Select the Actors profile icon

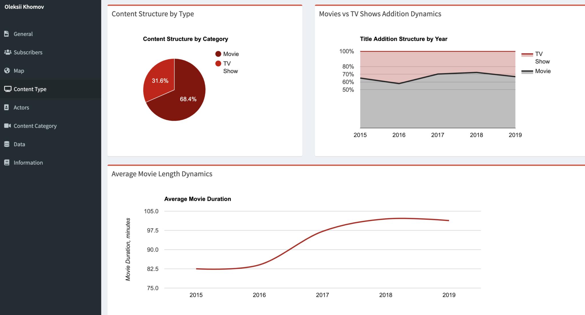click(x=7, y=107)
